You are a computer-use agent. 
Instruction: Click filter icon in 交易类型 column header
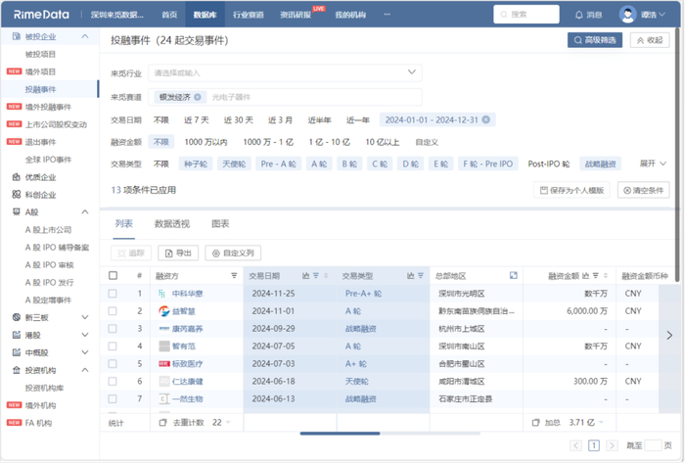point(421,276)
